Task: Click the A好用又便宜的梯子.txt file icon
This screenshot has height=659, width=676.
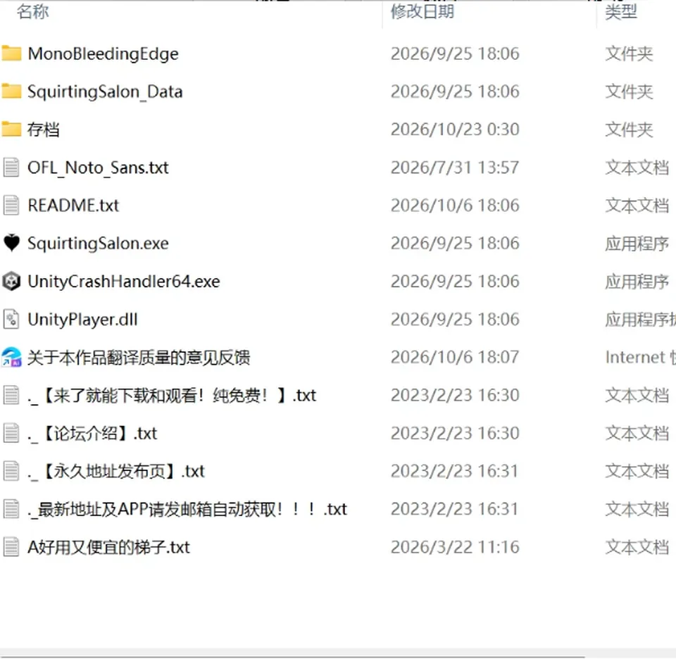Action: (x=11, y=547)
